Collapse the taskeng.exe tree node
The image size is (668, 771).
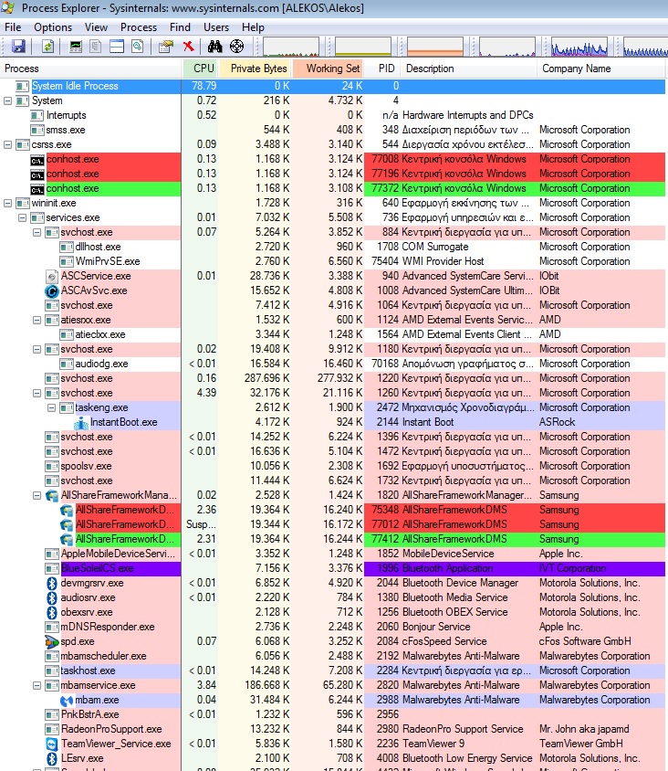click(x=52, y=407)
